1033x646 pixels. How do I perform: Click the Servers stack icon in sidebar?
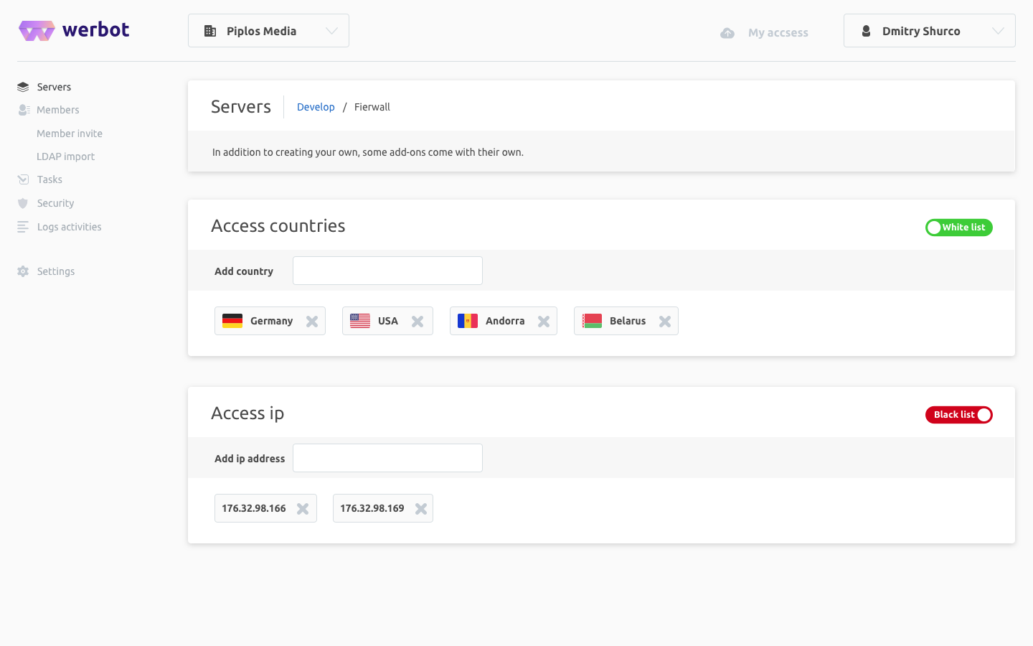coord(23,87)
